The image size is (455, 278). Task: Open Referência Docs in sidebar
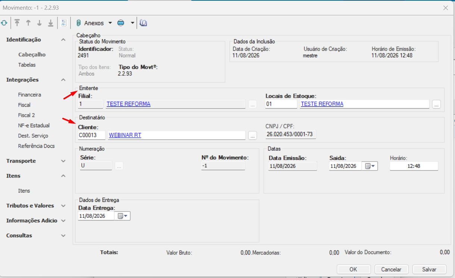(36, 146)
